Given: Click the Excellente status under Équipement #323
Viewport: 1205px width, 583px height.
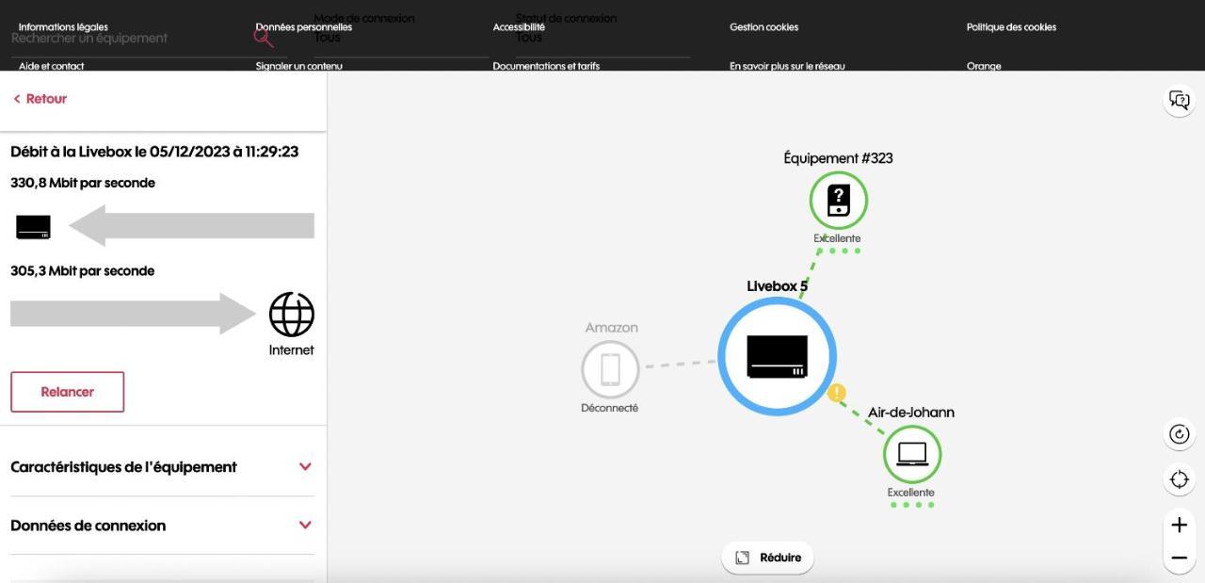Looking at the screenshot, I should coord(837,238).
